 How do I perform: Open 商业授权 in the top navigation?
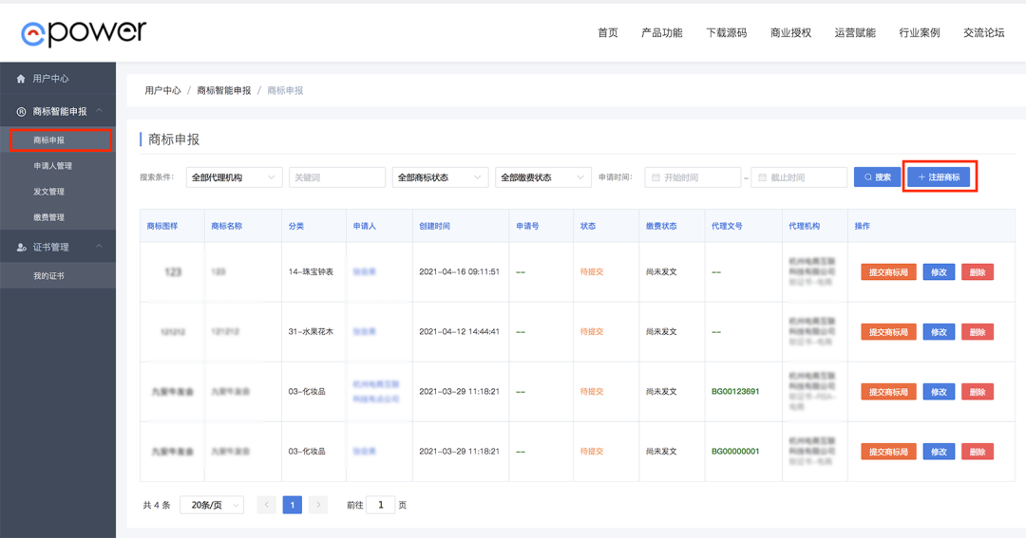[790, 32]
